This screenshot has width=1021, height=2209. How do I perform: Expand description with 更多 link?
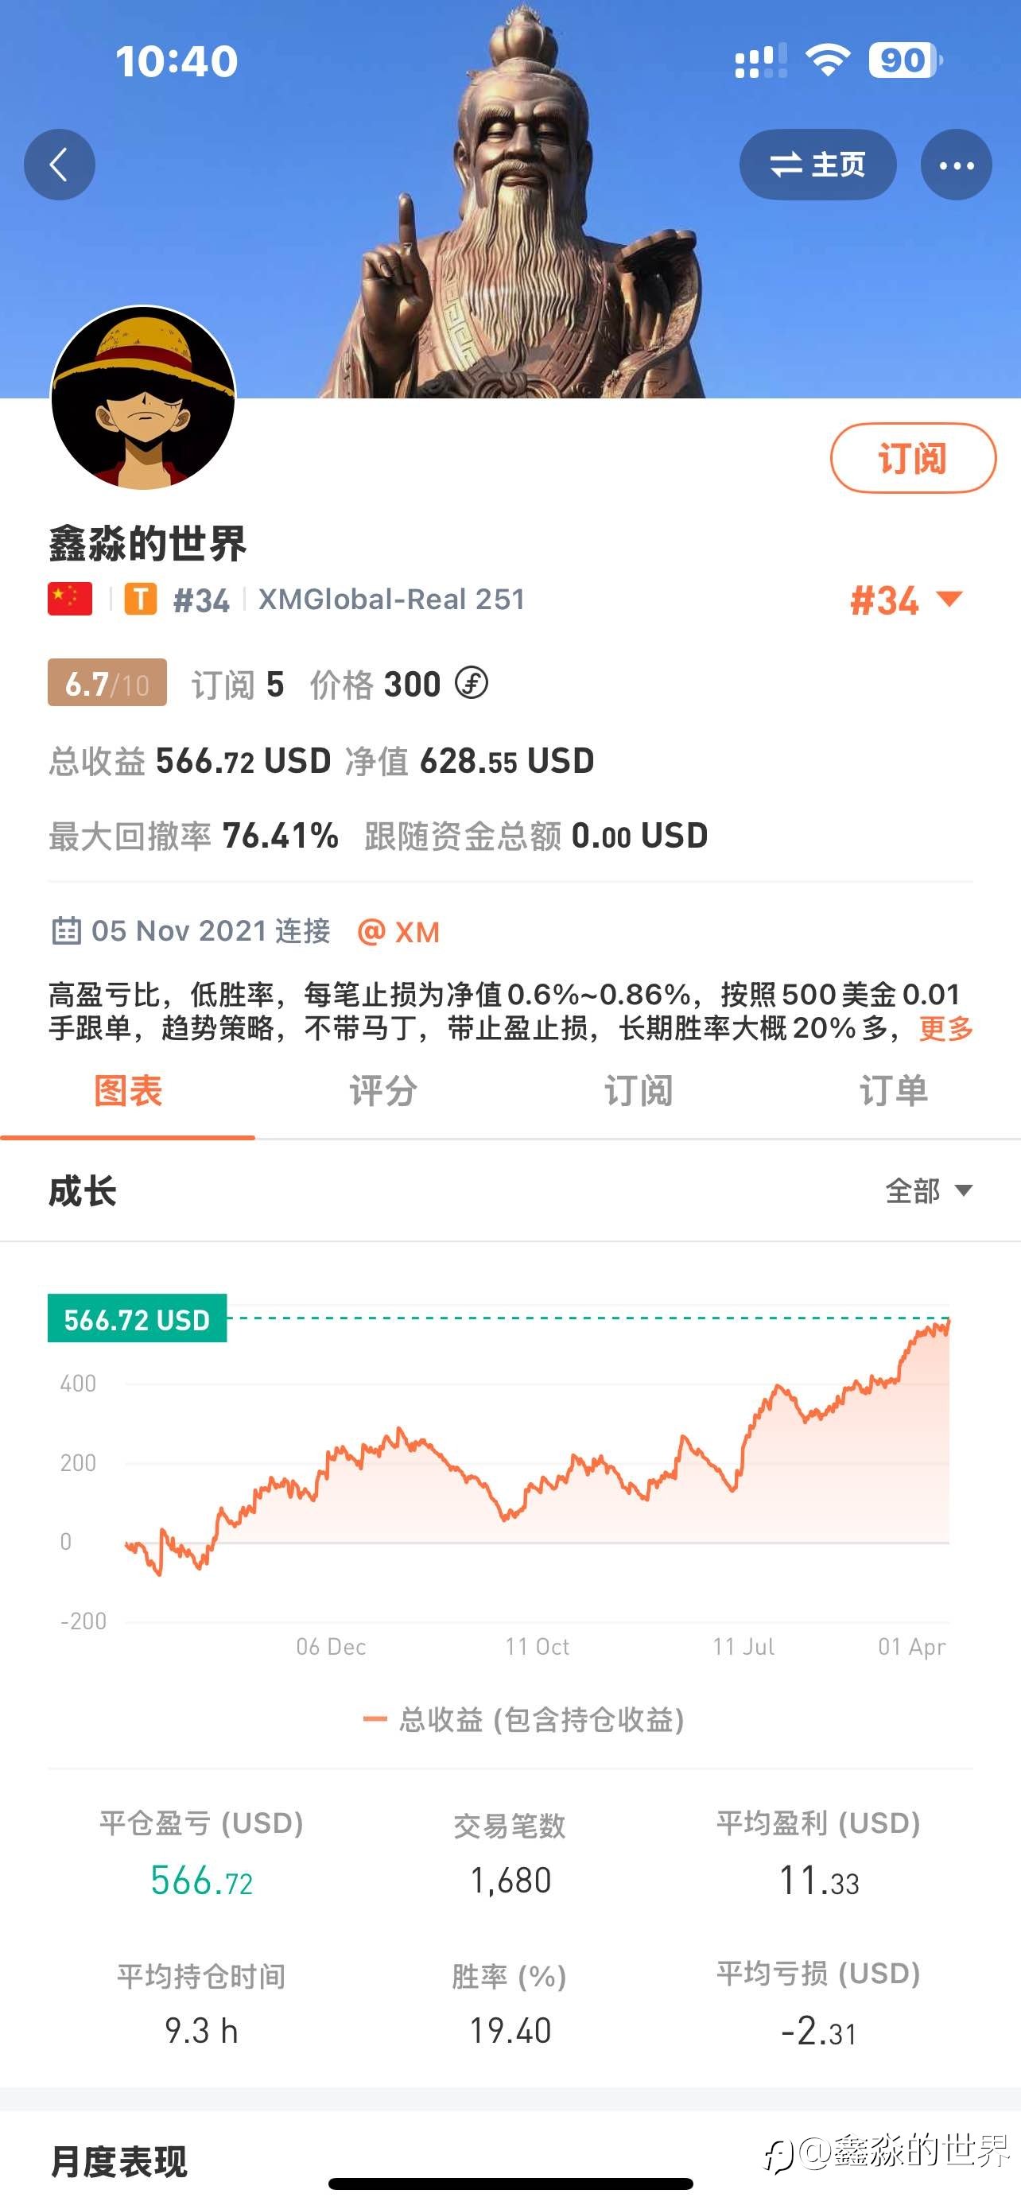945,1027
